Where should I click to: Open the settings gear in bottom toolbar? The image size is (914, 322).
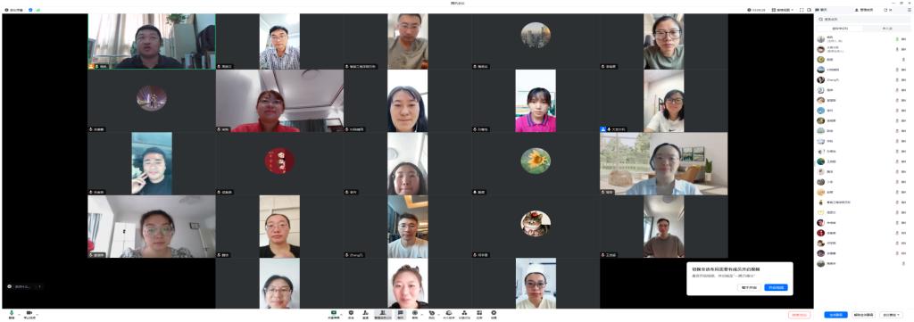pyautogui.click(x=494, y=314)
